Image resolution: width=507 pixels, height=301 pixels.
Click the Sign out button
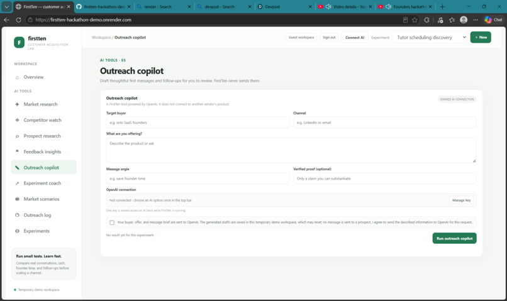pos(329,38)
